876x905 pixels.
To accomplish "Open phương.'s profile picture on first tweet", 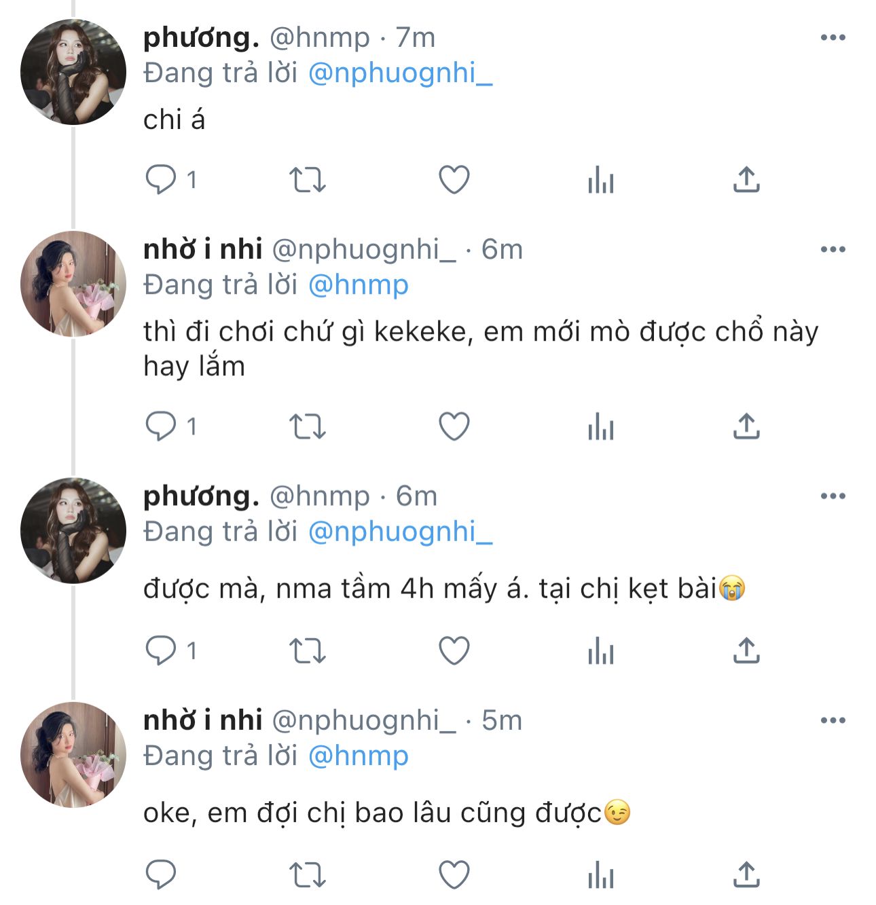I will click(73, 72).
